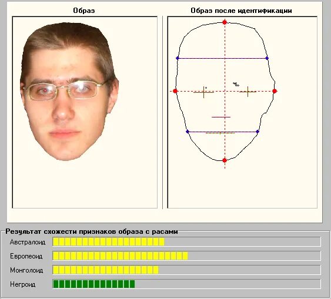The image size is (331, 299).
Task: Click 'Результат схожести признаков образа с расами' title
Action: [92, 231]
